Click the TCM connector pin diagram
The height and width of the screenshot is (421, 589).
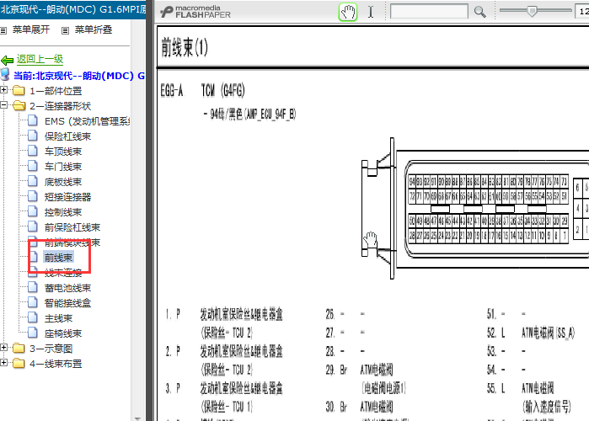475,209
